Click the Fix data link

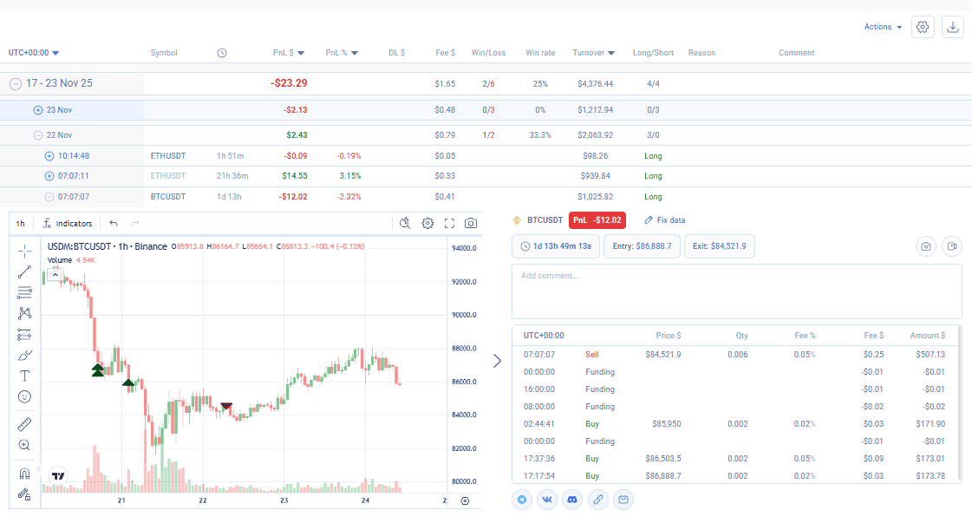pos(664,220)
